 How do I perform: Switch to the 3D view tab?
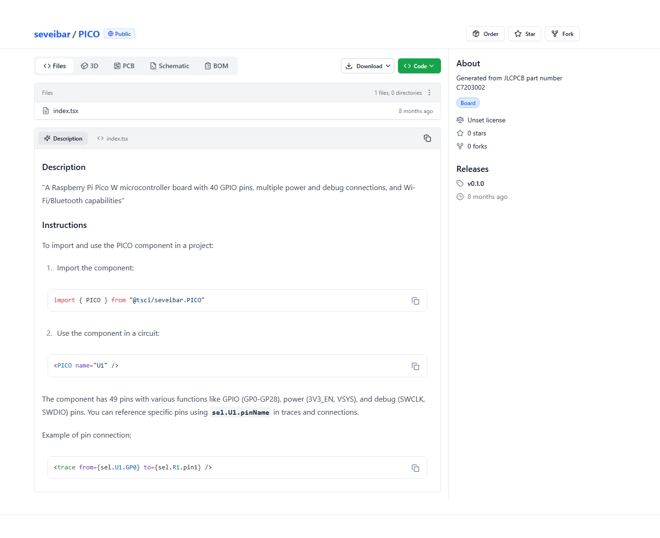click(90, 66)
